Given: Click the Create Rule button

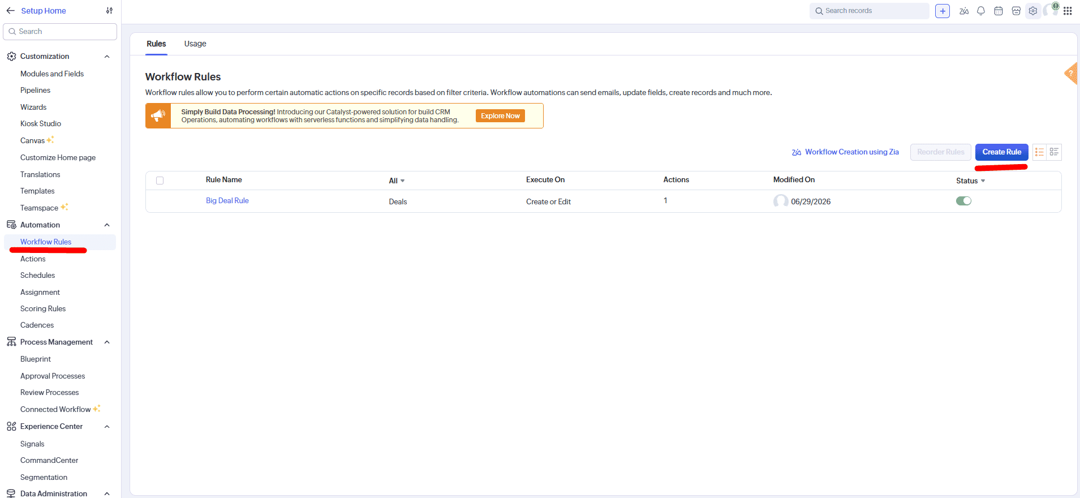Looking at the screenshot, I should [x=1001, y=152].
